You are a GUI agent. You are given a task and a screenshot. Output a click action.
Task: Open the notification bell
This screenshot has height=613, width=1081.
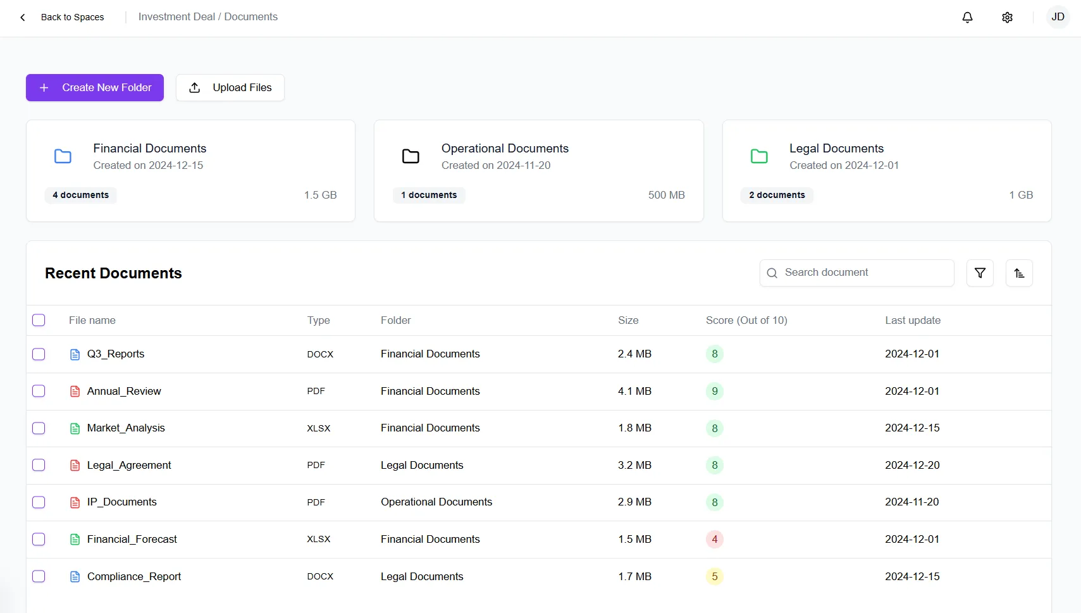[968, 17]
